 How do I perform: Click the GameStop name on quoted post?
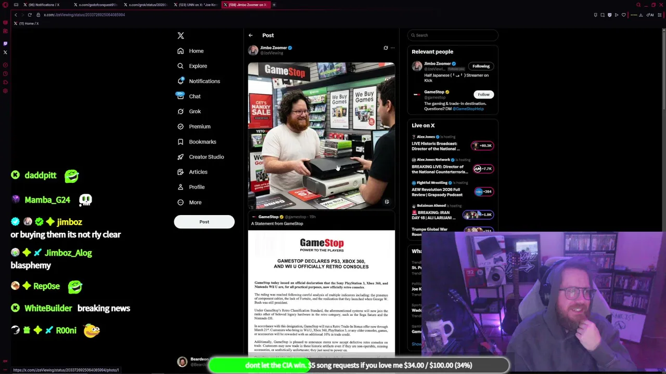[268, 217]
